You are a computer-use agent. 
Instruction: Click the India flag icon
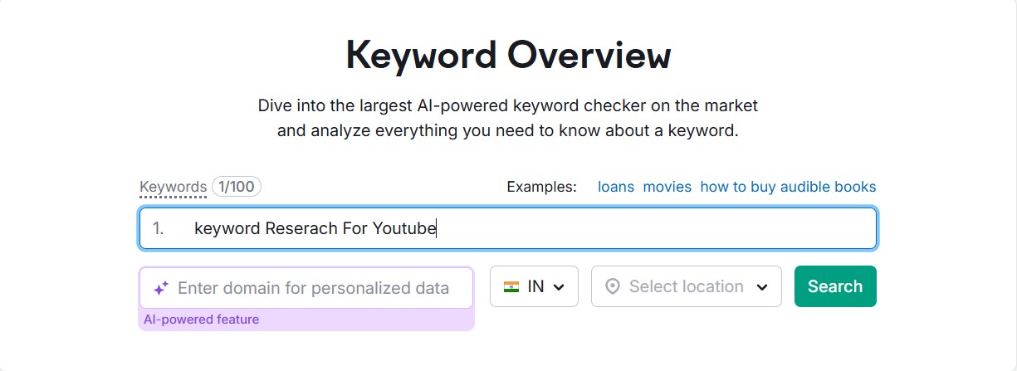pyautogui.click(x=511, y=286)
